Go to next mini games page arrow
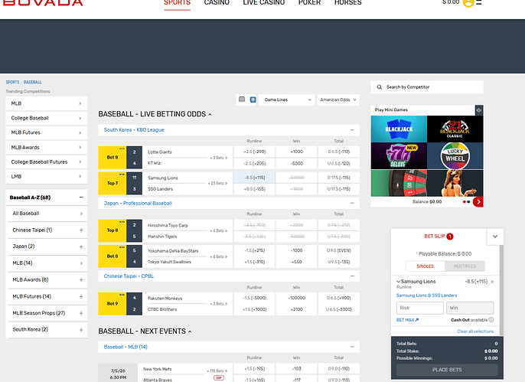The width and height of the screenshot is (525, 382). 478,202
